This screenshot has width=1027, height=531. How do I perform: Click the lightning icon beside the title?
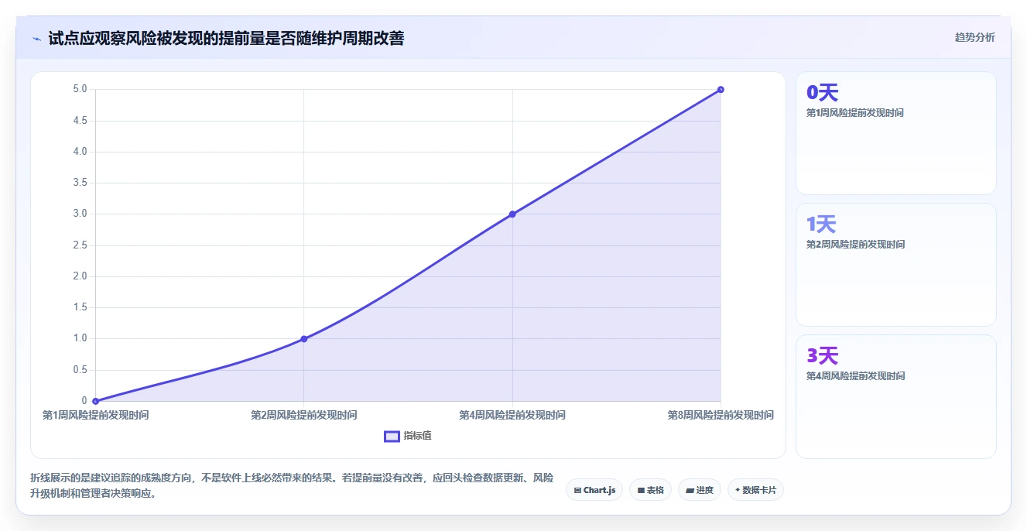click(x=36, y=39)
